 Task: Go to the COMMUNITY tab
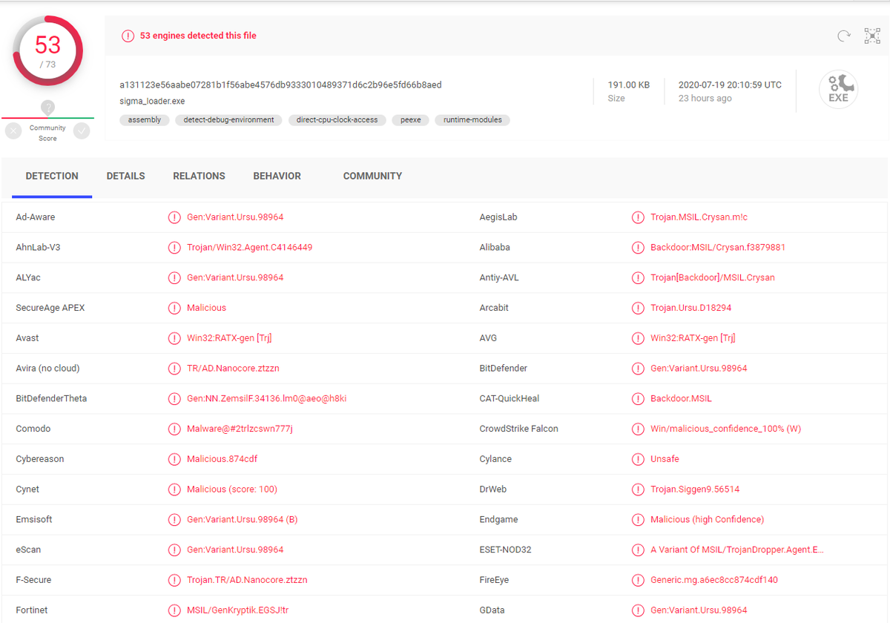pos(372,177)
